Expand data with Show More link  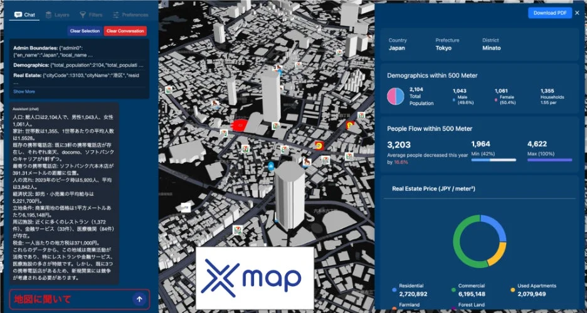24,91
